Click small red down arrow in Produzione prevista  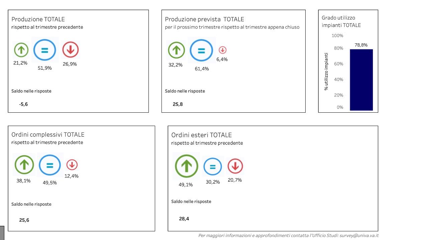click(222, 50)
